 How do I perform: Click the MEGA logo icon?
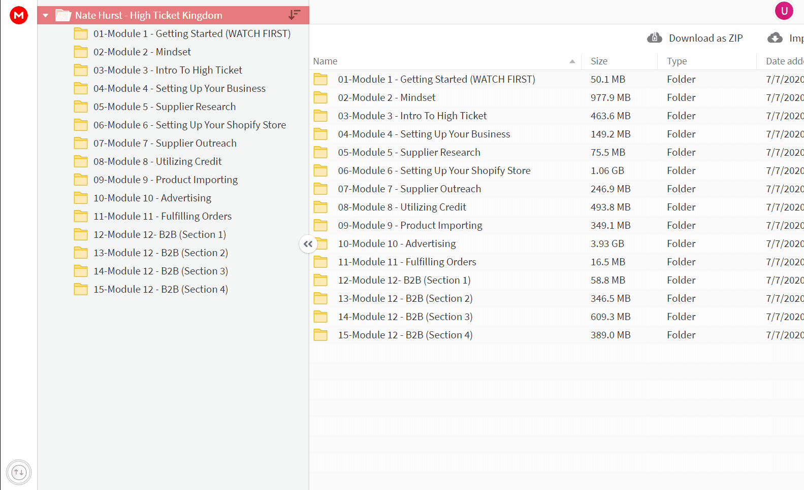tap(19, 15)
